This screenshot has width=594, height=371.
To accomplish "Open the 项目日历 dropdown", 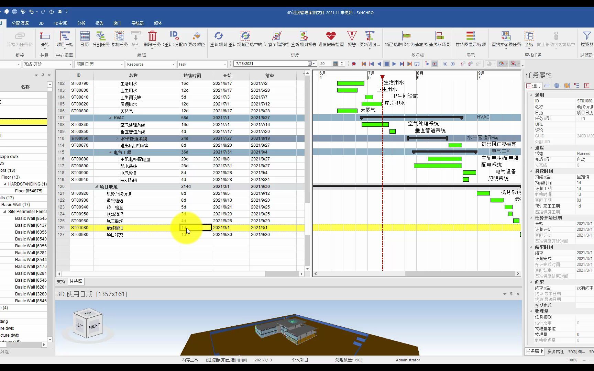I will 122,64.
